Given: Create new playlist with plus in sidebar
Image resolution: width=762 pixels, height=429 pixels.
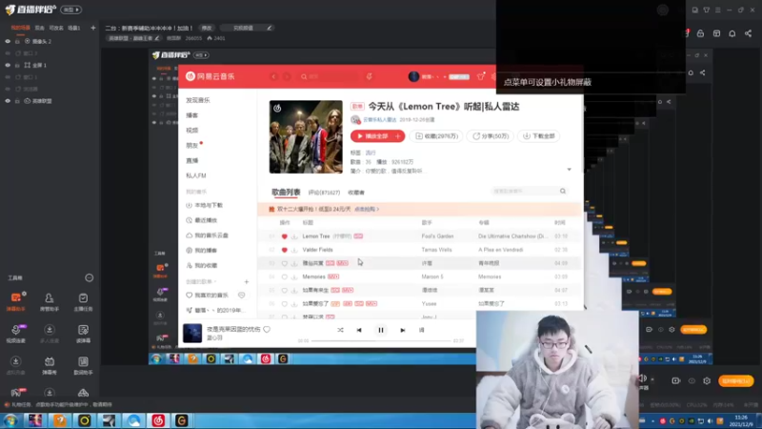Looking at the screenshot, I should tap(247, 282).
